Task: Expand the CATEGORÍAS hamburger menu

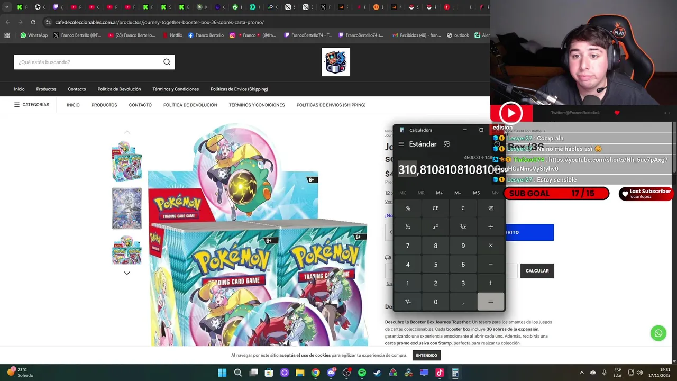Action: point(32,105)
